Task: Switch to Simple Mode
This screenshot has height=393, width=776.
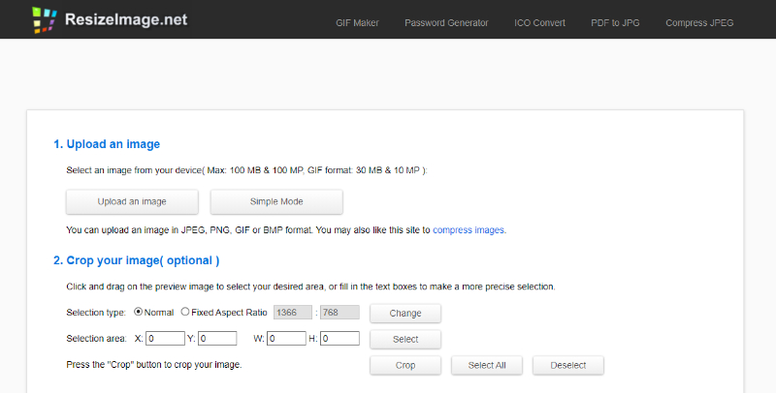Action: pyautogui.click(x=276, y=201)
